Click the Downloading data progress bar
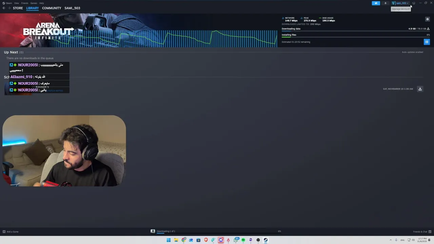 pyautogui.click(x=356, y=31)
